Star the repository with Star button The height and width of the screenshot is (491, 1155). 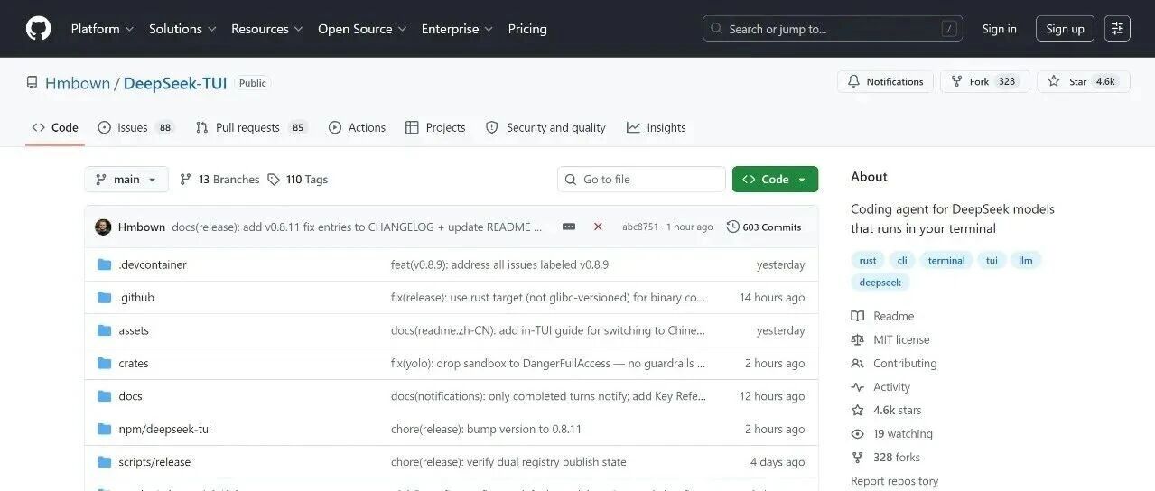(x=1082, y=81)
